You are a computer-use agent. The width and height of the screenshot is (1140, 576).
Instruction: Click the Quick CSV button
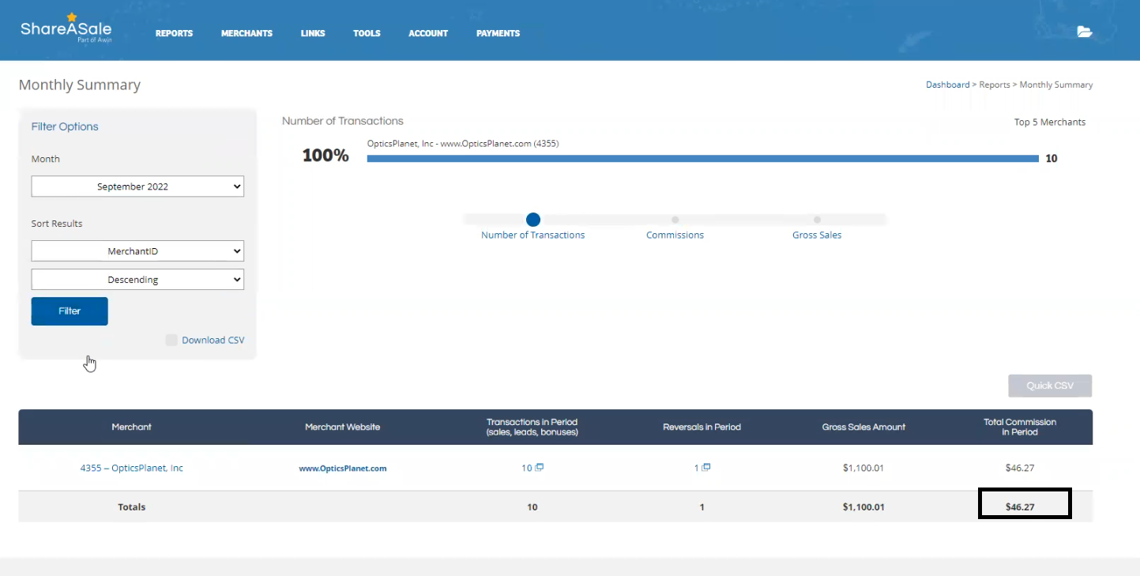coord(1050,386)
